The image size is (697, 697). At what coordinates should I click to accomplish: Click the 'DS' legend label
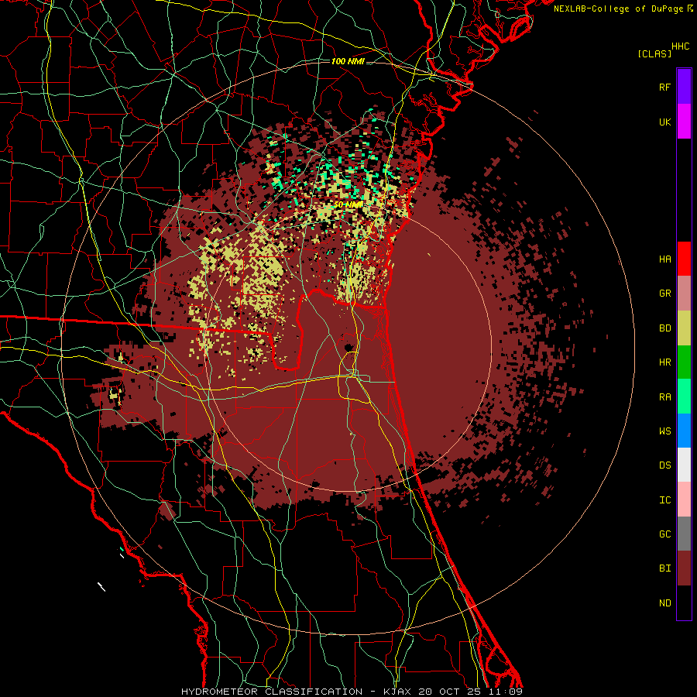click(665, 465)
